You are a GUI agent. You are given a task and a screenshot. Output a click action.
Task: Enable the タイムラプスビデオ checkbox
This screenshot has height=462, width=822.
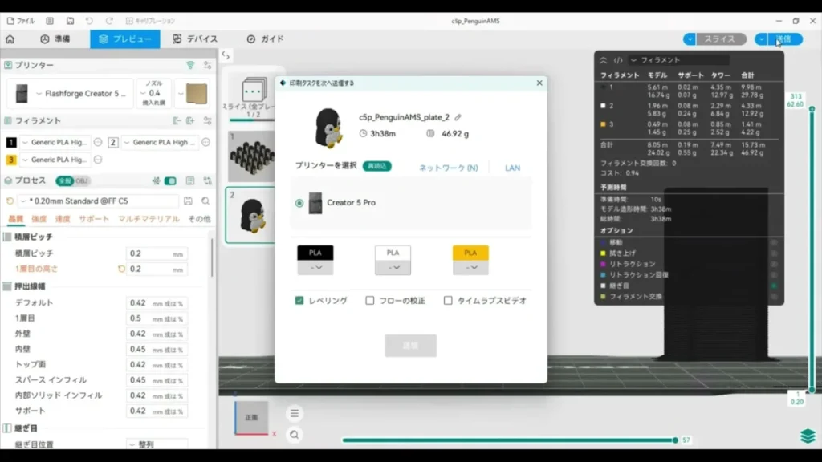[x=448, y=301]
